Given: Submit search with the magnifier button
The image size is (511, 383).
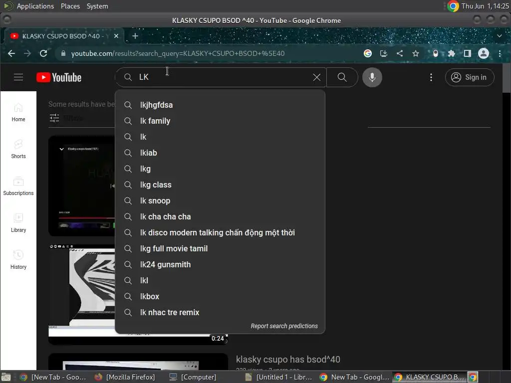Looking at the screenshot, I should [342, 77].
